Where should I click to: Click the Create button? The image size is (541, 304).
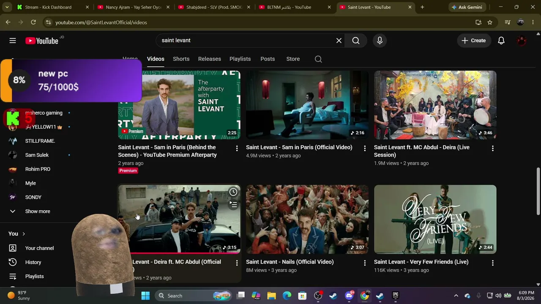474,41
